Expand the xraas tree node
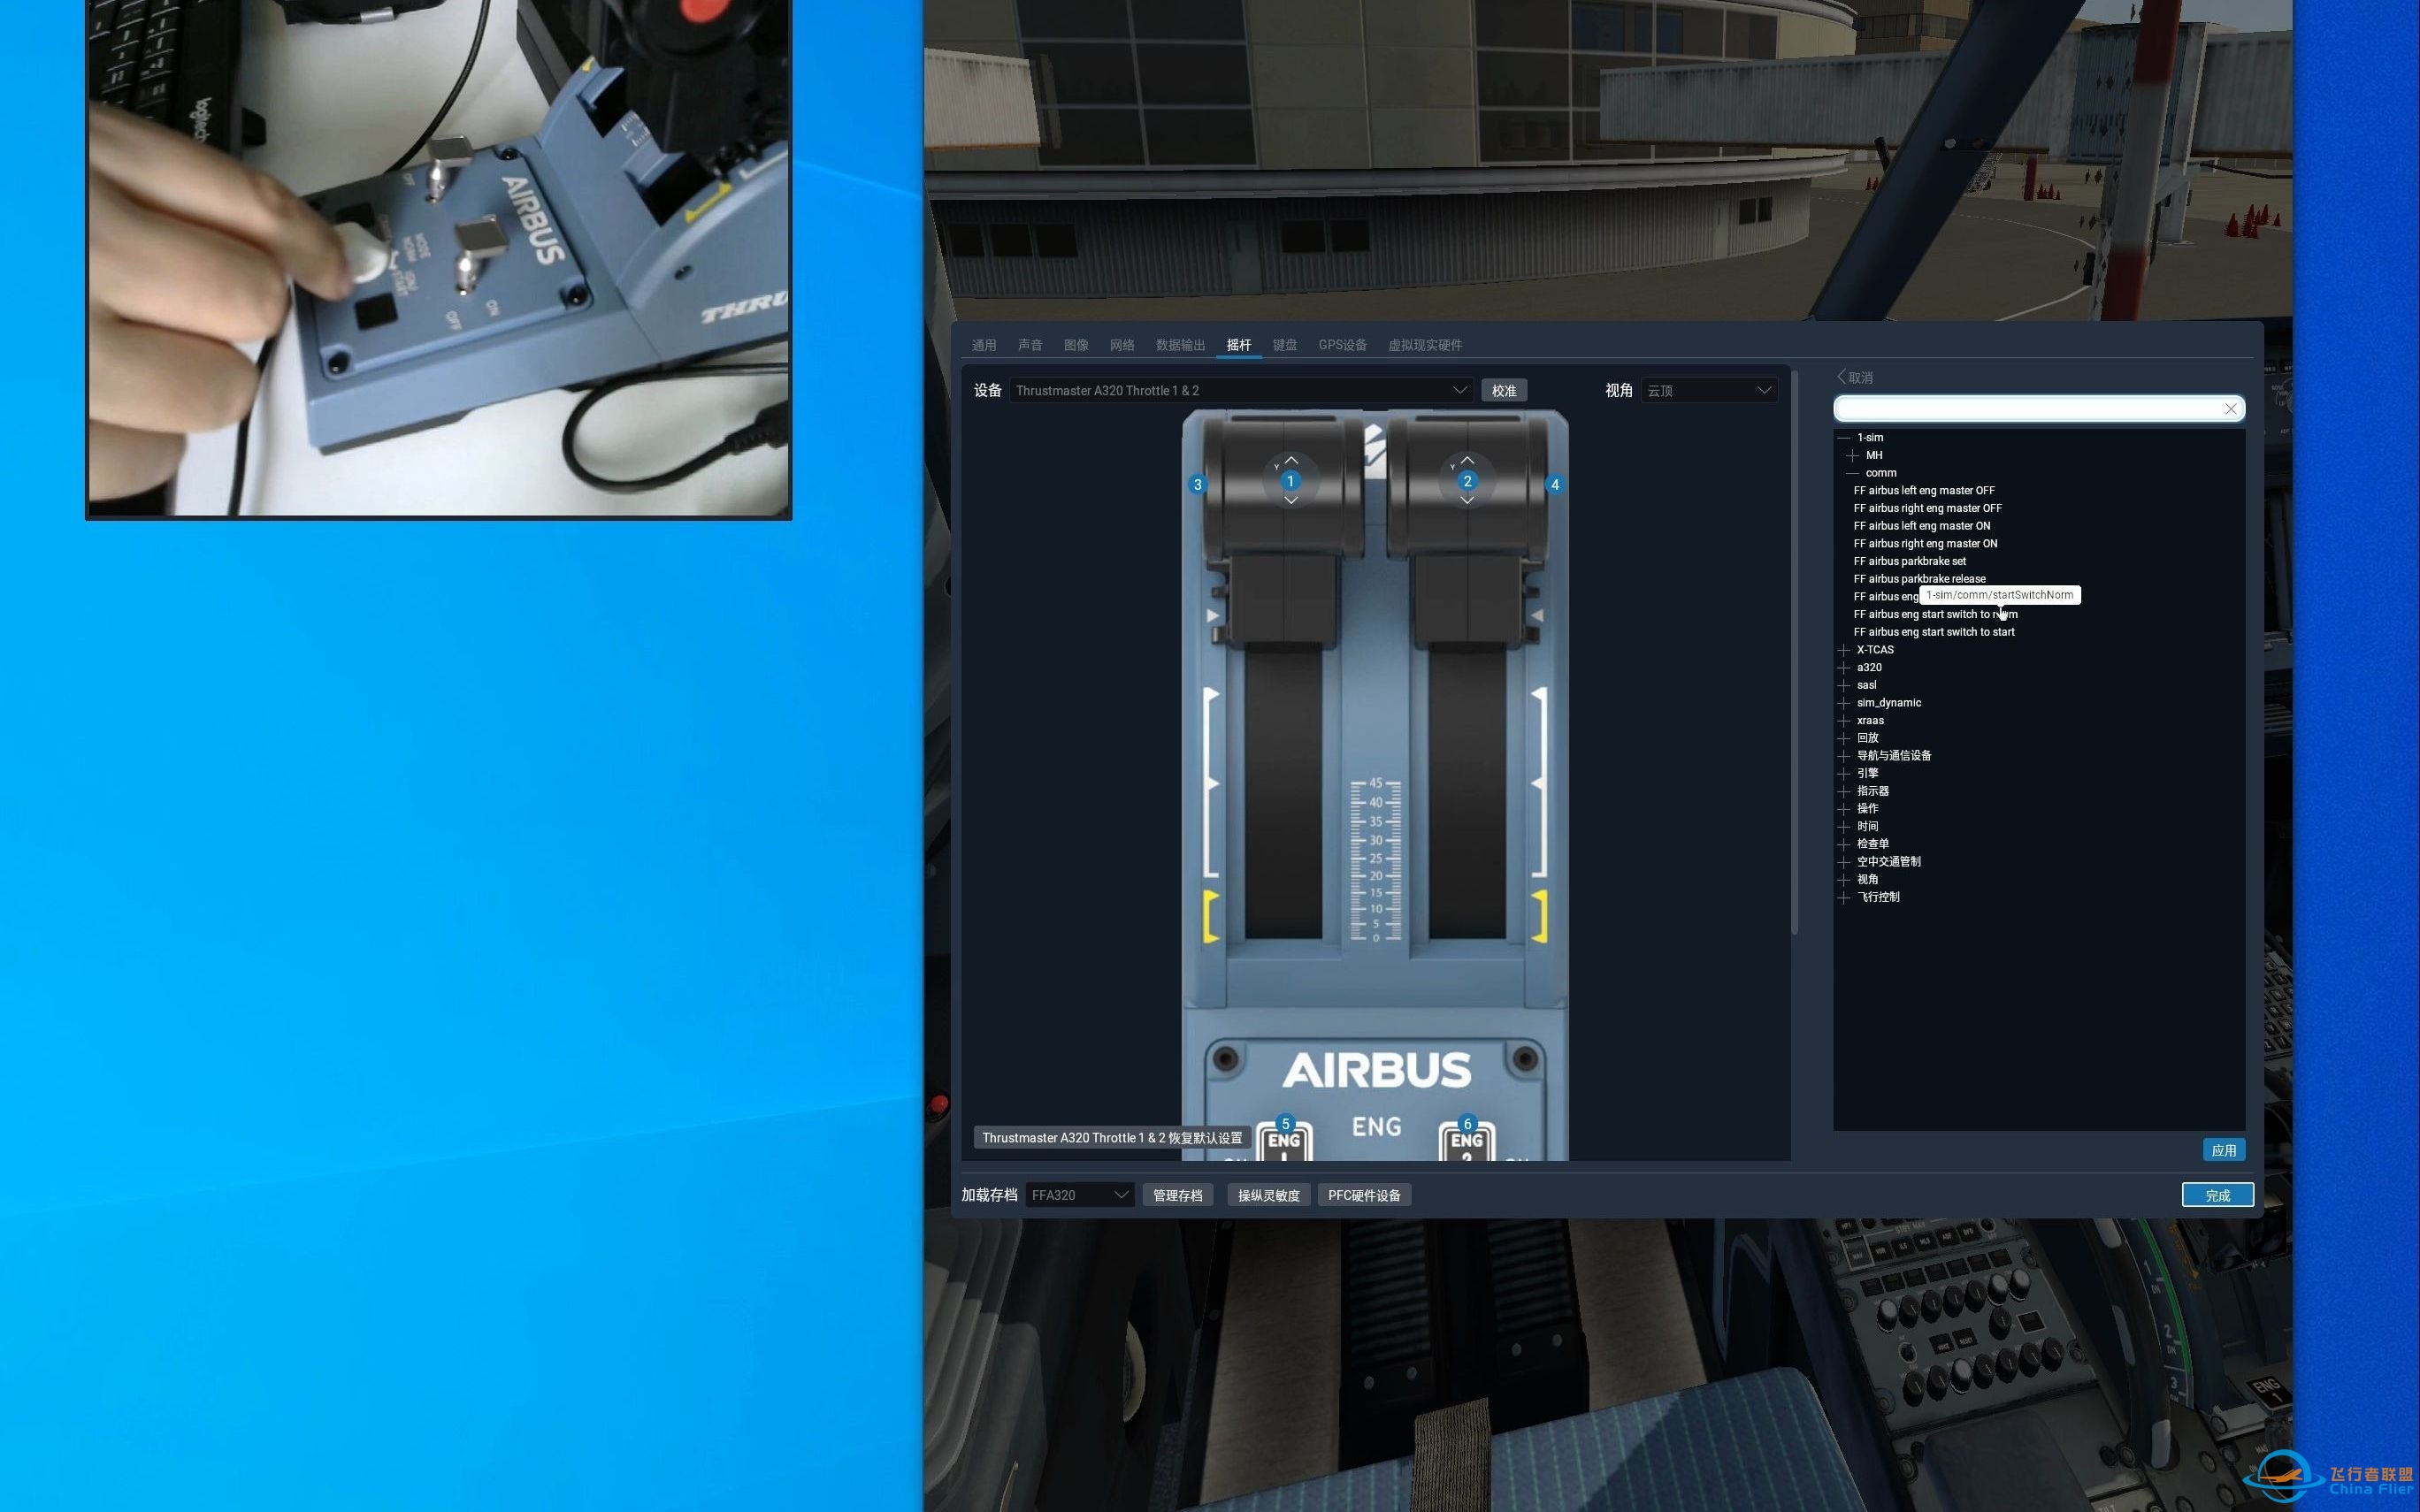This screenshot has width=2420, height=1512. pyautogui.click(x=1844, y=721)
